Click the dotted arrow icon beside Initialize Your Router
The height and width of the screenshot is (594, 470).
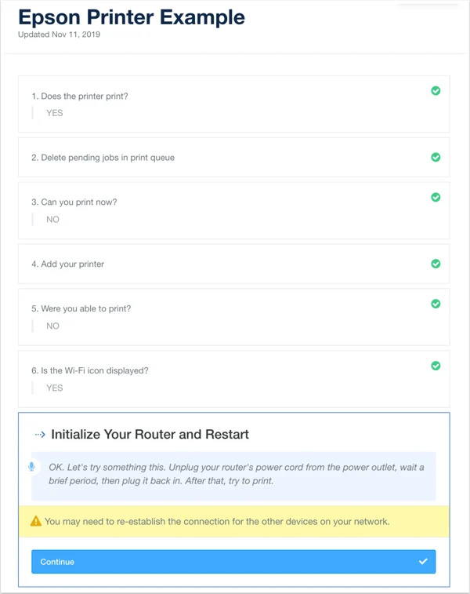pos(40,435)
